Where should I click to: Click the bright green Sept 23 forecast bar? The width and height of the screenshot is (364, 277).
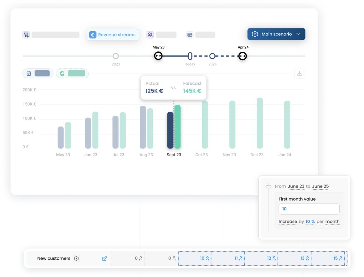pyautogui.click(x=178, y=127)
